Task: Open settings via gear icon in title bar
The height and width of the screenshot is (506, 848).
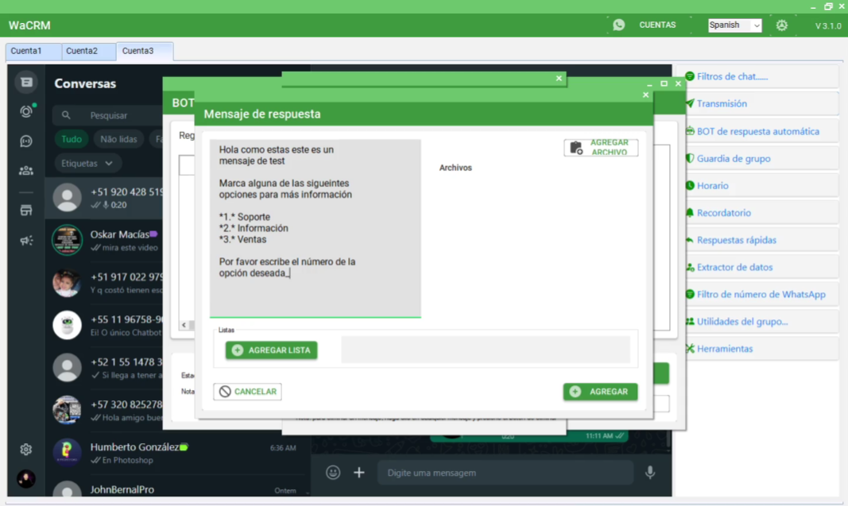Action: point(781,25)
